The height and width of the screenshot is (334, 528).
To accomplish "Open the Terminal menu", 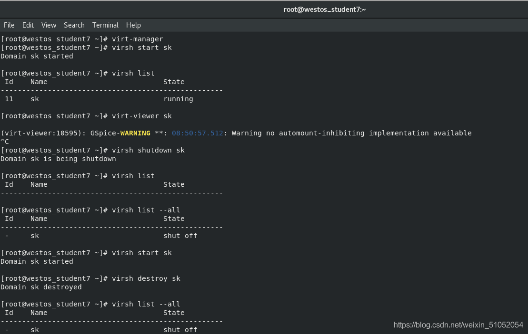I will [105, 25].
